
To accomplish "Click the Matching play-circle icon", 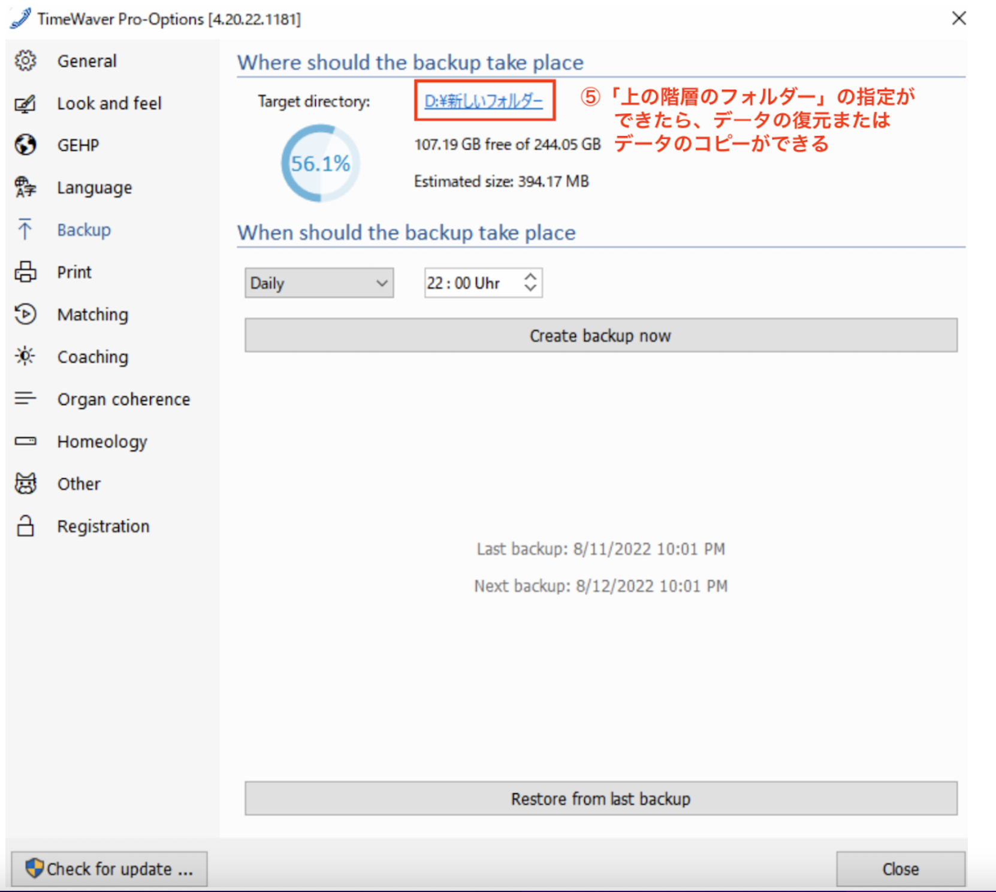I will (25, 314).
